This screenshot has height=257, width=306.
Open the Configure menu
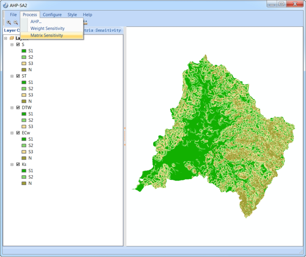tap(52, 15)
